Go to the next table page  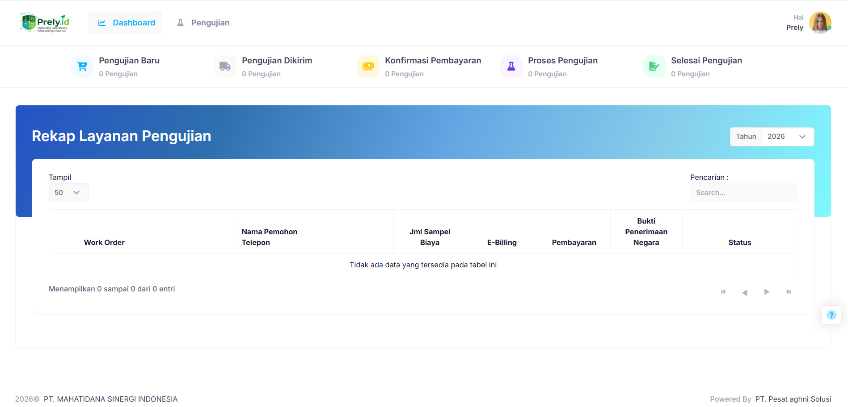coord(767,292)
